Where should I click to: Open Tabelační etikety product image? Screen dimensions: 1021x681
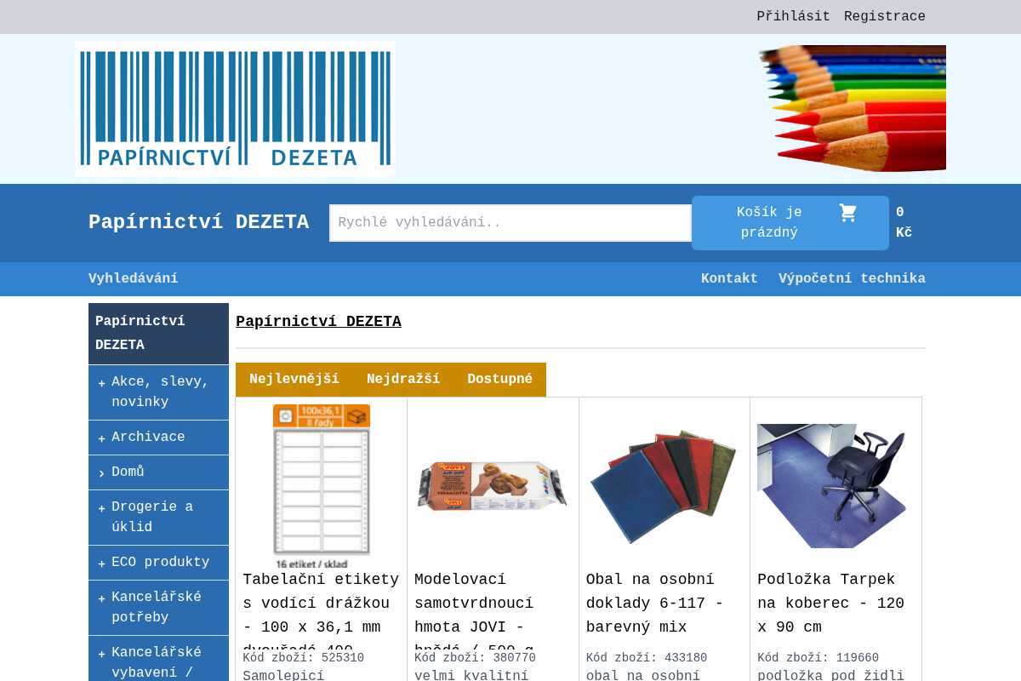(322, 486)
